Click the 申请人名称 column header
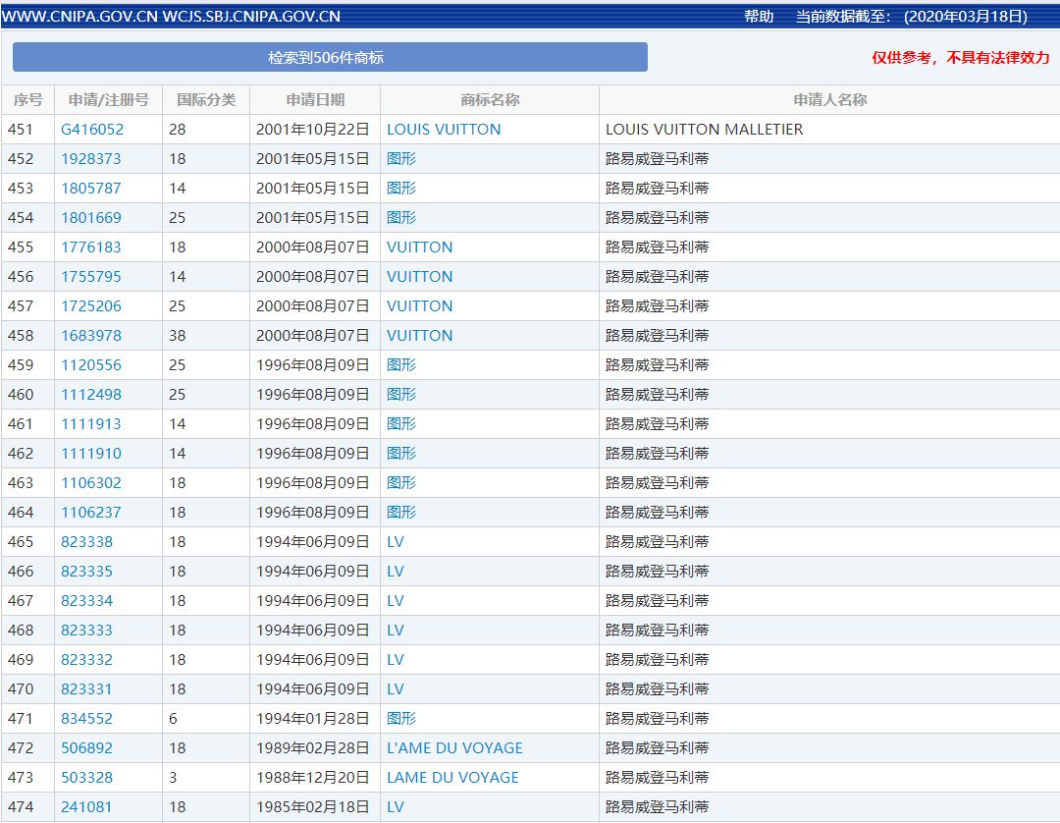 [829, 99]
